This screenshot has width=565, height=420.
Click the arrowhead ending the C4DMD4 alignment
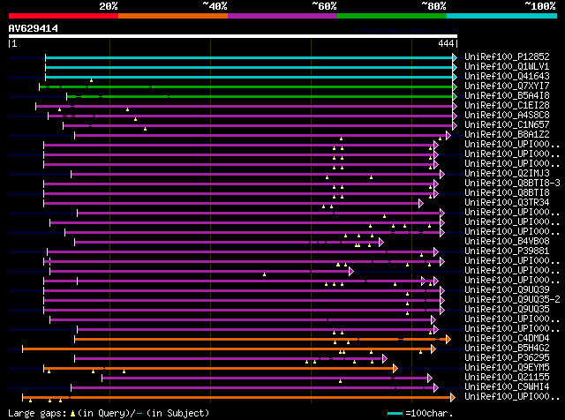448,340
